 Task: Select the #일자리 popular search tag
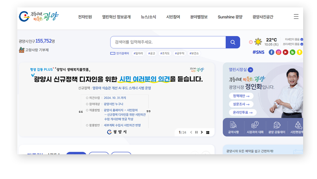coord(138,53)
